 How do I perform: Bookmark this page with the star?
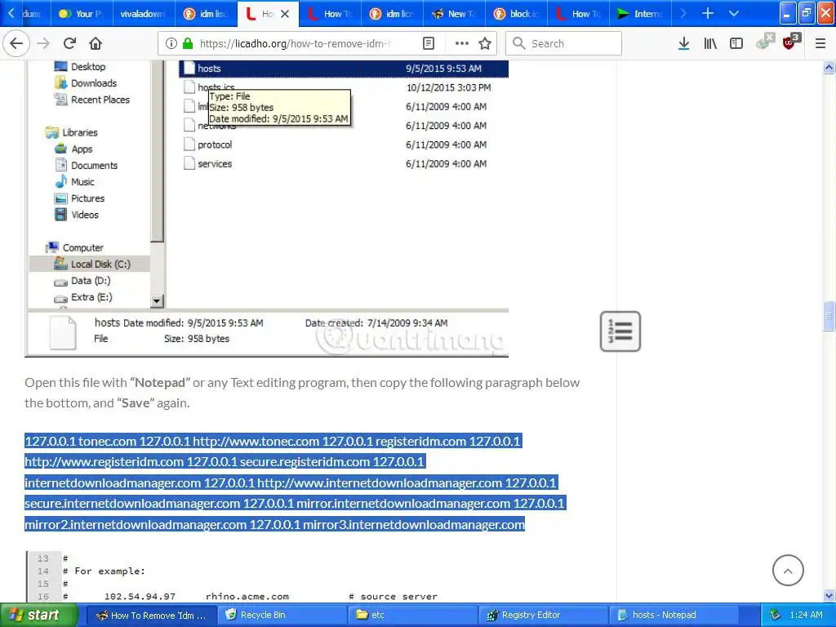(485, 44)
